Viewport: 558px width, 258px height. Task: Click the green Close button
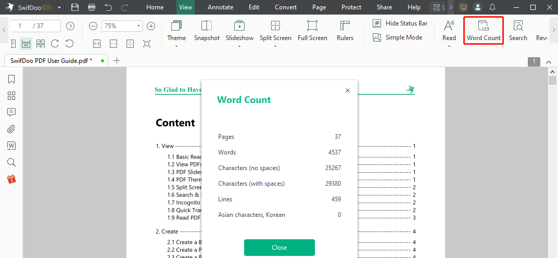(x=280, y=247)
